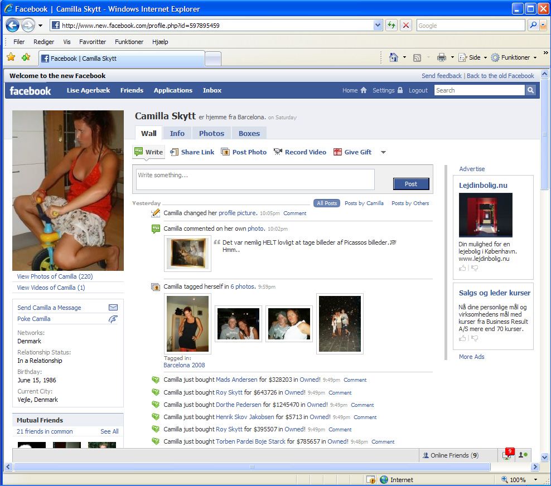Image resolution: width=551 pixels, height=486 pixels.
Task: Open Send Camilla a Message link
Action: tap(49, 308)
